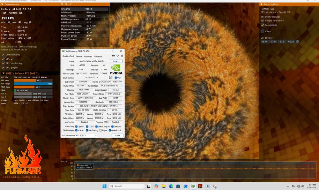This screenshot has height=190, width=319.
Task: Toggle the GPU monitoring checkbox
Action: [x=3, y=63]
